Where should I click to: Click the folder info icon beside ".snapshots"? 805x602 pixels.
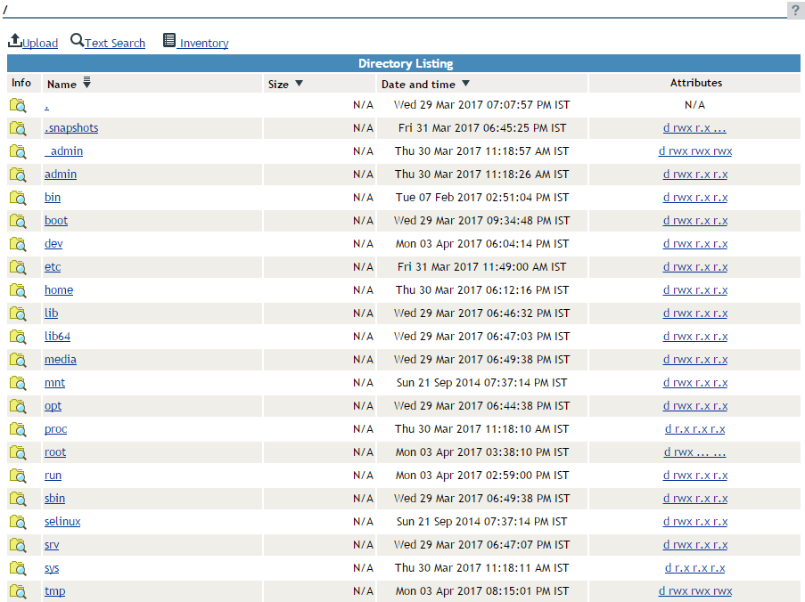(18, 127)
